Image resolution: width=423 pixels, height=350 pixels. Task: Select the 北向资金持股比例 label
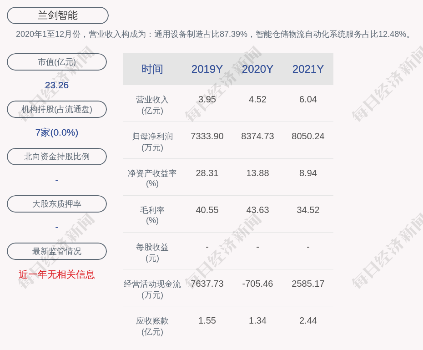[x=57, y=157]
